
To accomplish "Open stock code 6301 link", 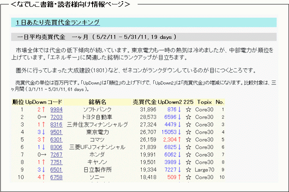I will (56, 140).
